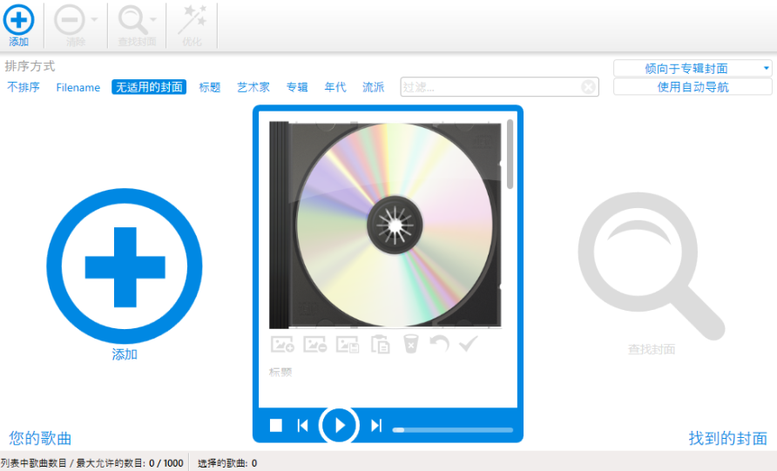Screen dimensions: 777x471
Task: Open the 查找封面 toolbar dropdown arrow
Action: [153, 20]
